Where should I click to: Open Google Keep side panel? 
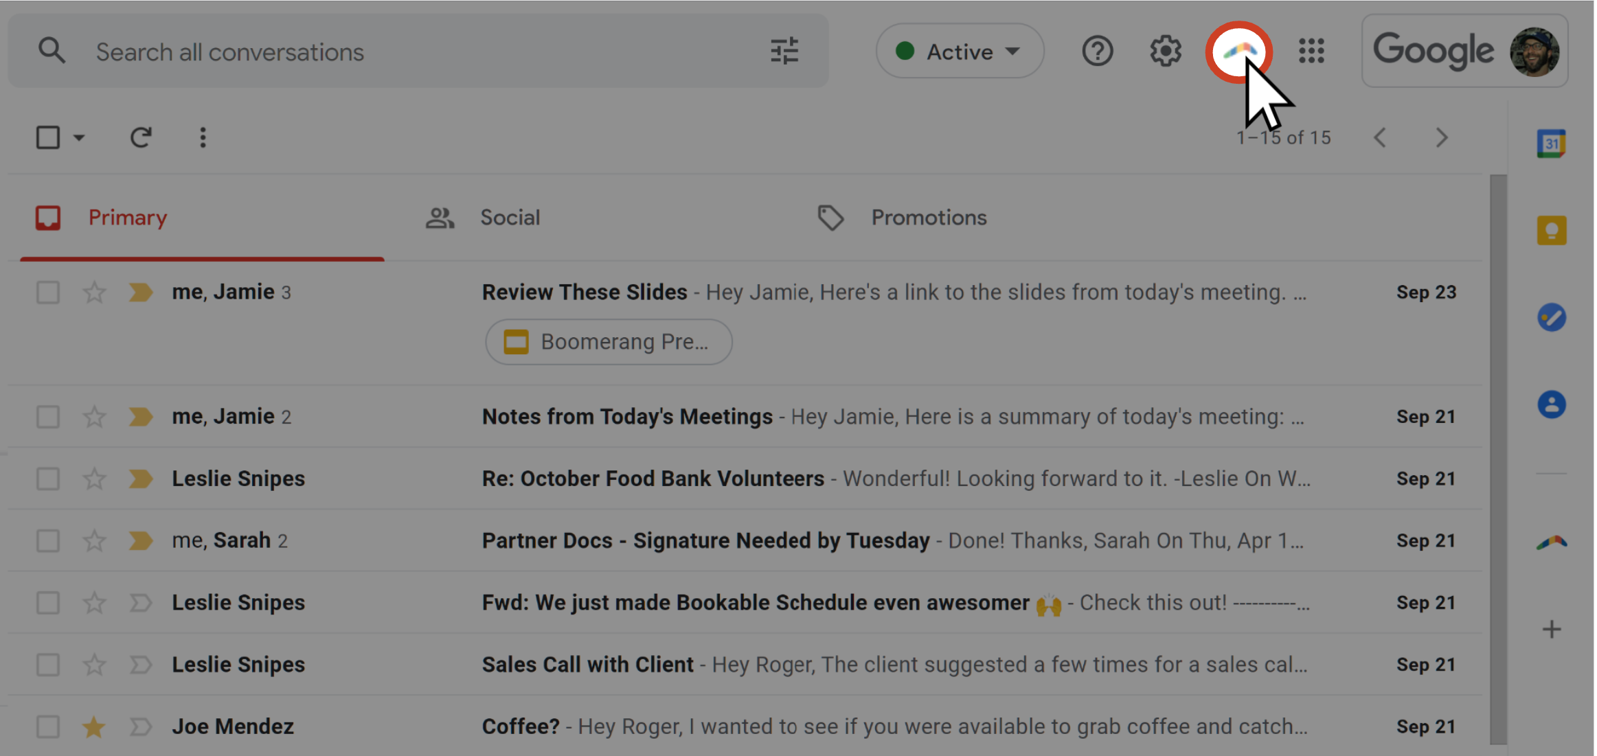coord(1551,230)
